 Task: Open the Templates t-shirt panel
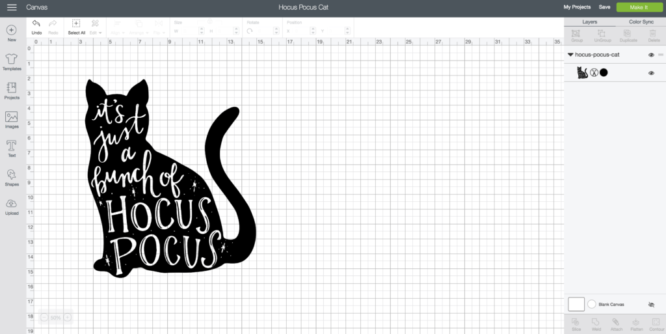coord(12,62)
